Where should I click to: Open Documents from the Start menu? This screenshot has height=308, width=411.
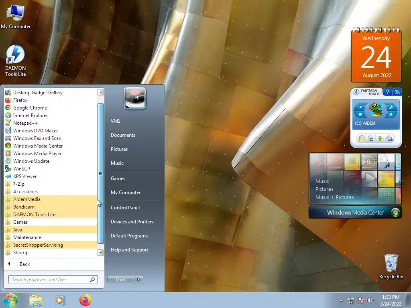point(123,135)
